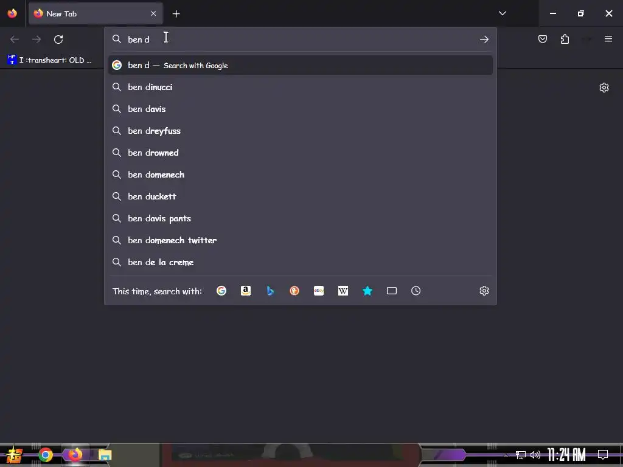
Task: Select suggestion 'ben domenech'
Action: pos(300,175)
